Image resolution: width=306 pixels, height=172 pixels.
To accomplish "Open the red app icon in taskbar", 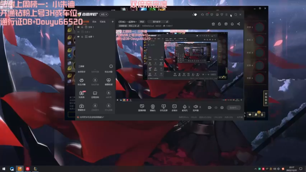I will [28, 169].
